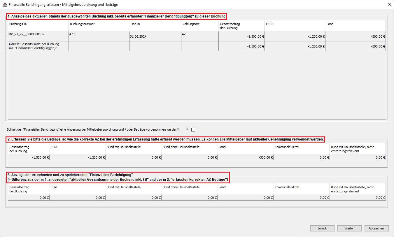Click Gesamtbetrag der Buchung field in section 2
This screenshot has width=394, height=237.
click(x=29, y=157)
